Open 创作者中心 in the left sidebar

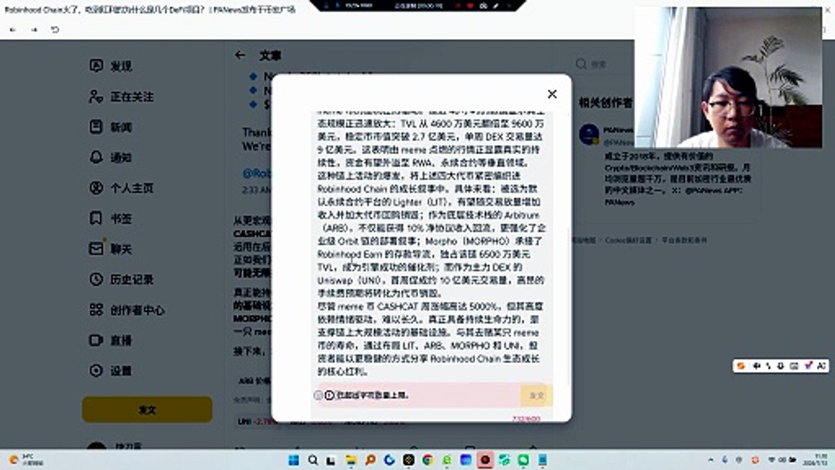(126, 310)
